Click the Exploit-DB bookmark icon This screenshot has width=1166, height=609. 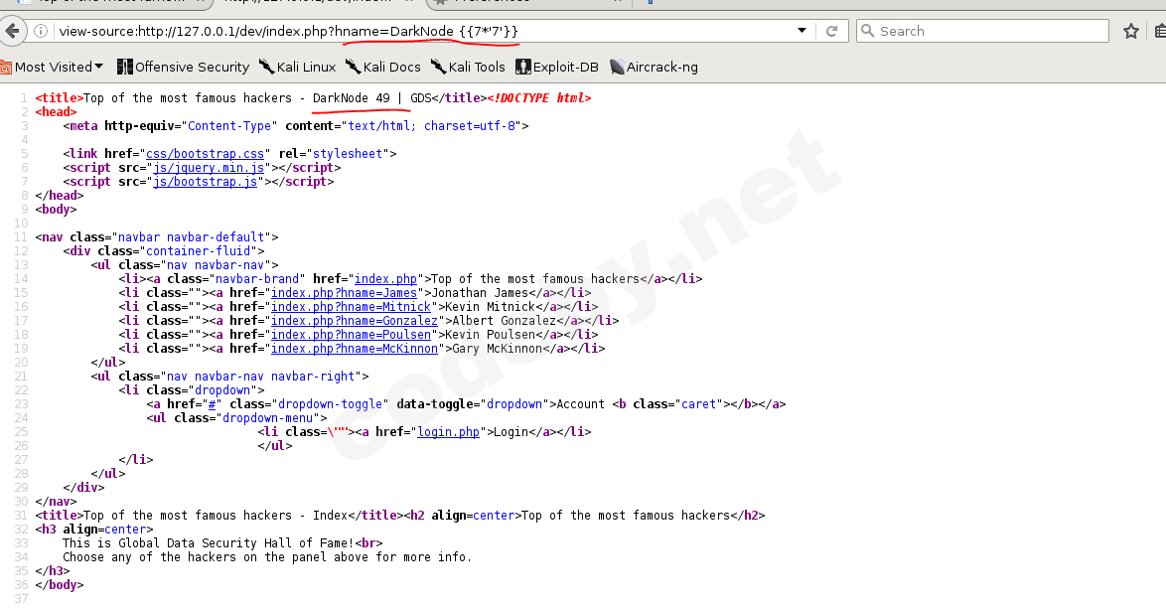click(x=522, y=67)
